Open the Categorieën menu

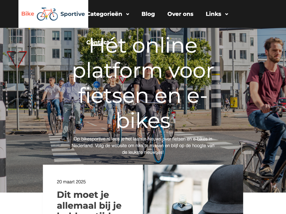click(x=105, y=14)
